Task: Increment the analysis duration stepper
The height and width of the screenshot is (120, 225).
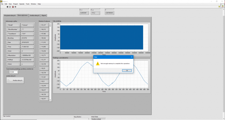Action: point(10,71)
